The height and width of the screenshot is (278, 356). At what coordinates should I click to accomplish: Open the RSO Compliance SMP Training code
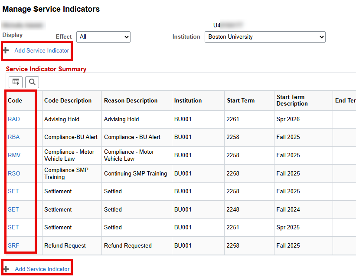point(14,173)
